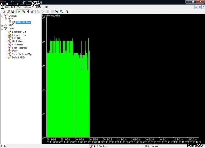Expand the 3846080FAA52 node
The image size is (205, 148).
10,22
